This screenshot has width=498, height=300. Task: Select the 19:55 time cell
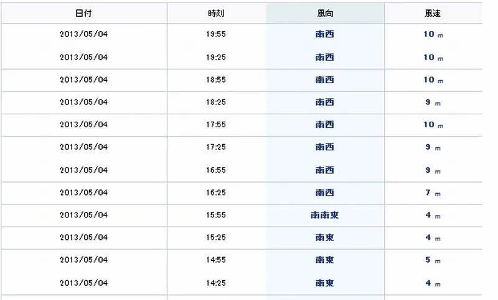click(x=216, y=34)
